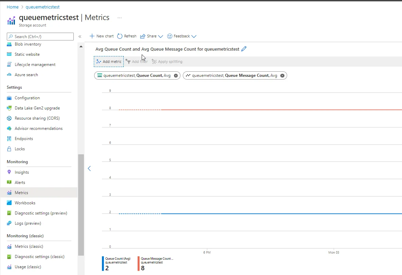The image size is (402, 275).
Task: Click the Add metric button
Action: [109, 62]
